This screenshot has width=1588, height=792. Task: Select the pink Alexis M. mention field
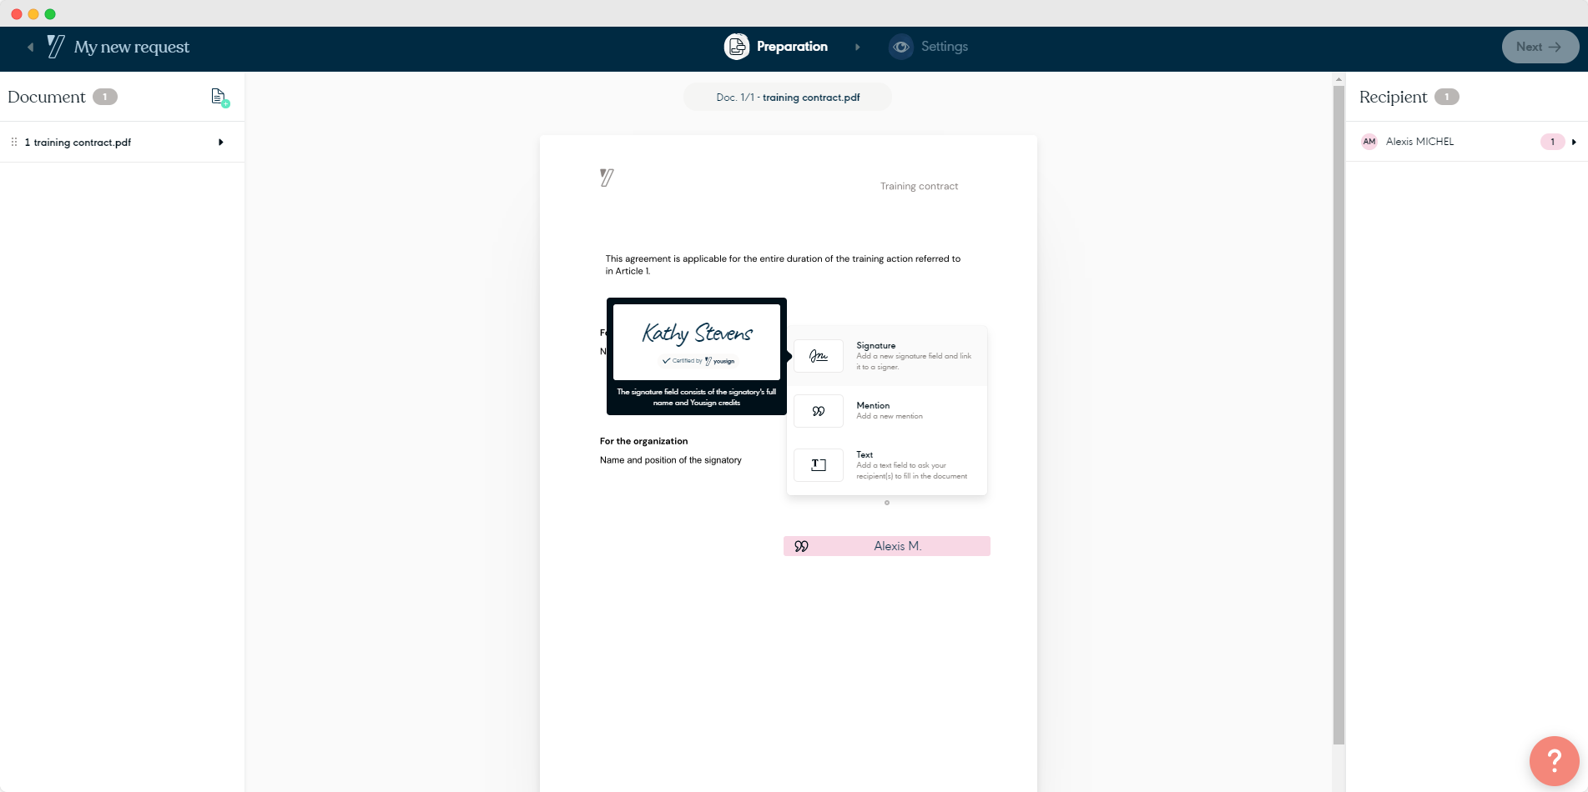pyautogui.click(x=886, y=546)
